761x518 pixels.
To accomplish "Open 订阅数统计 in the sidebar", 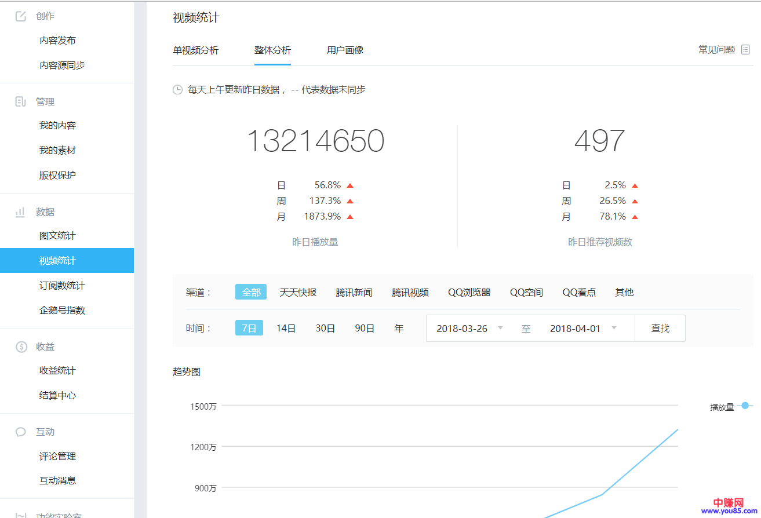I will point(62,286).
